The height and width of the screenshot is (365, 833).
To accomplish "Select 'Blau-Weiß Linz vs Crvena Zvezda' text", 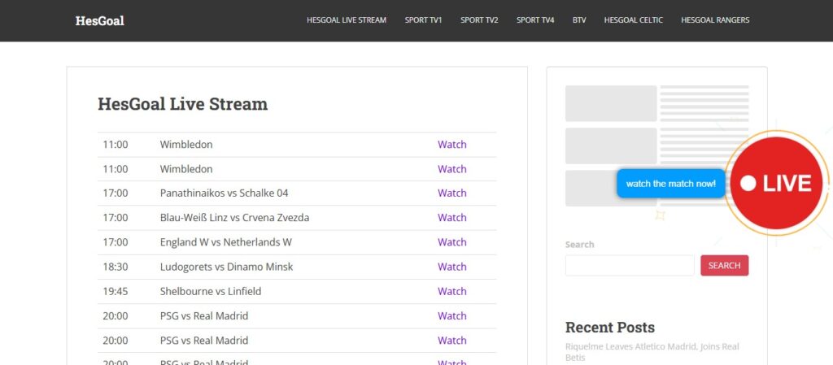I will tap(234, 218).
